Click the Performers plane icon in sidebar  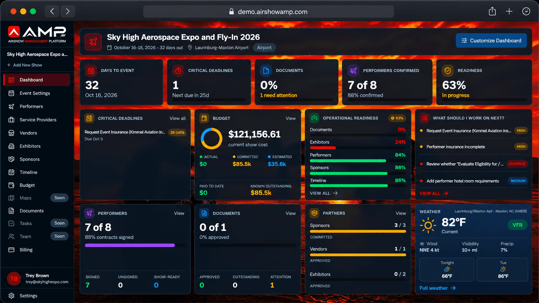tap(11, 106)
